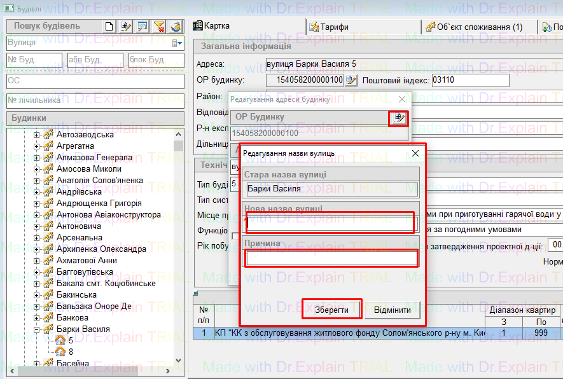Expand the Банкова street node
Viewport: 563px width, 379px height.
[37, 318]
